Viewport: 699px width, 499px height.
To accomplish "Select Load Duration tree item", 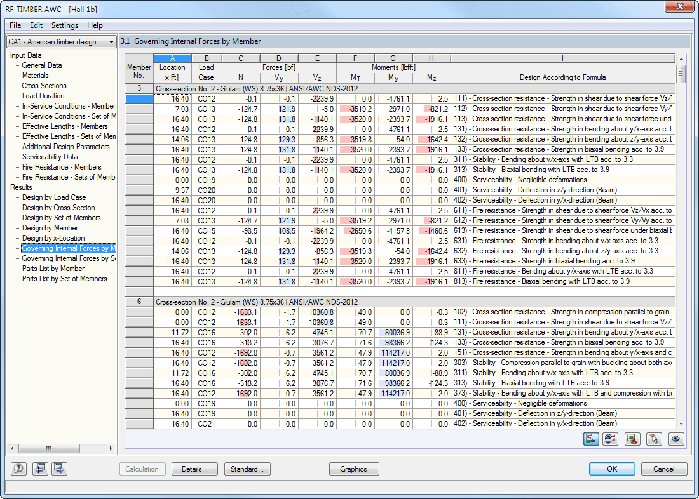I will (43, 96).
